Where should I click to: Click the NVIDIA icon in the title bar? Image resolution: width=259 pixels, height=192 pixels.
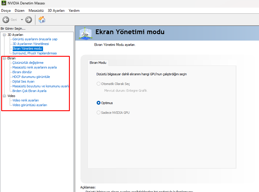point(4,3)
